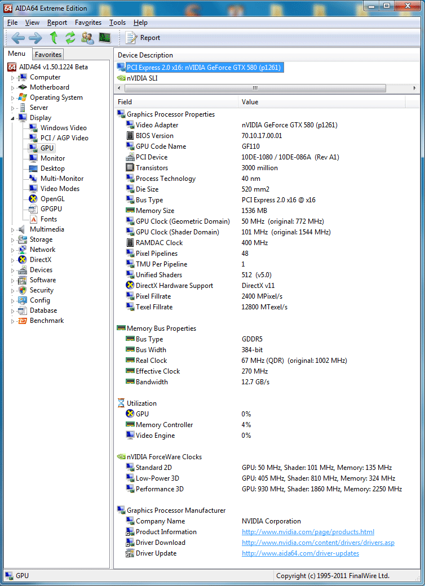
Task: Expand the Server tree node
Action: 12,108
